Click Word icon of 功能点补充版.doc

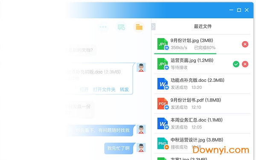coord(163,84)
